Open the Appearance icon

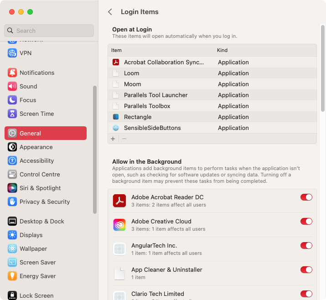pos(12,147)
